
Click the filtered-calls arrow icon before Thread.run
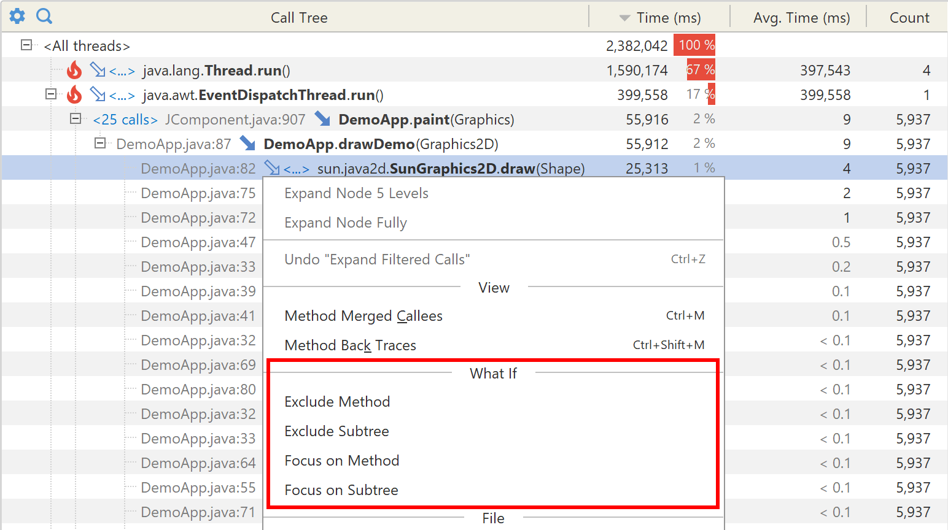coord(98,69)
